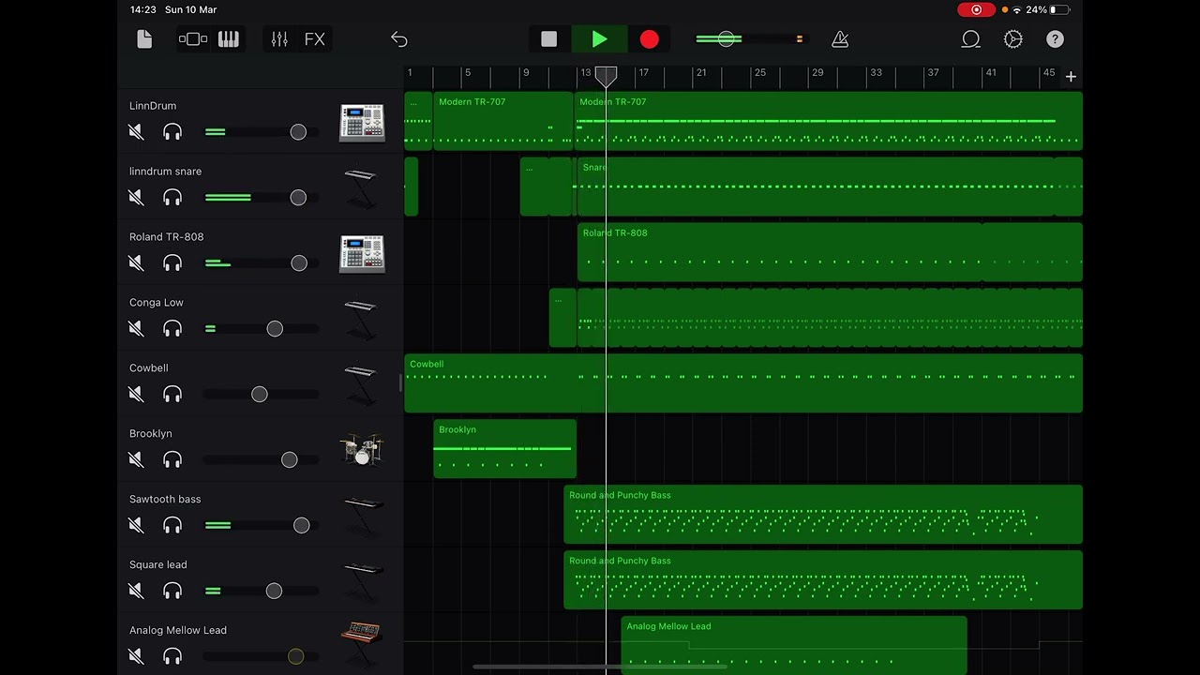
Task: Toggle the metronome
Action: 840,39
